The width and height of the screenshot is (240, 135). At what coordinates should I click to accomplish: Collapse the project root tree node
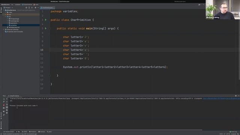(3, 10)
